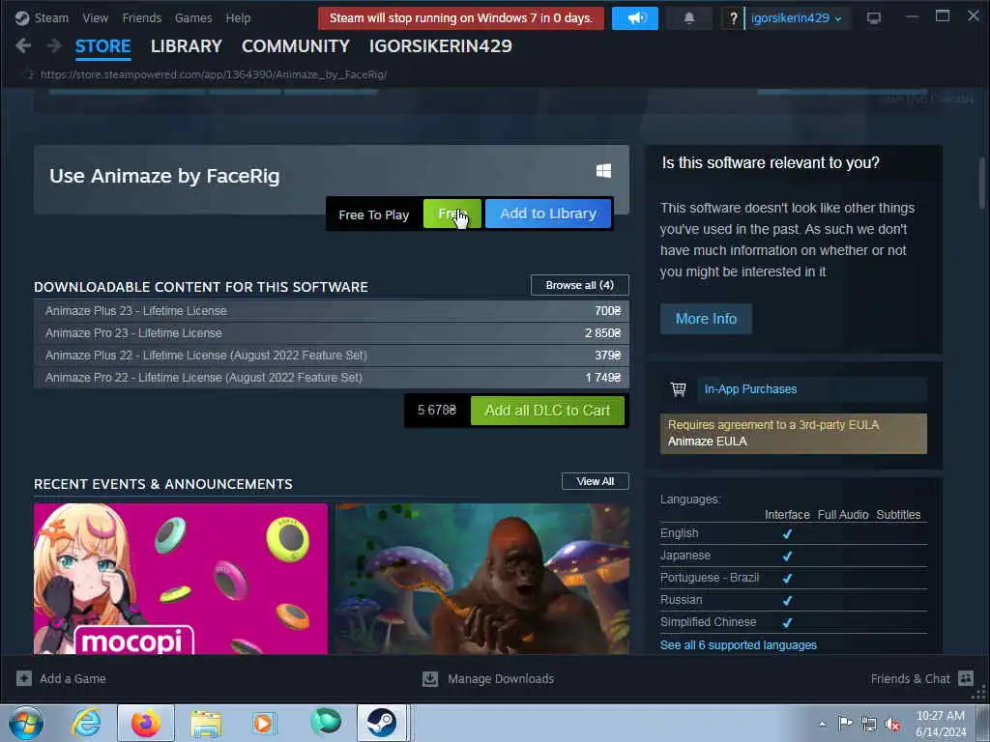
Task: Click the Windows platform icon on purchase box
Action: click(x=603, y=170)
